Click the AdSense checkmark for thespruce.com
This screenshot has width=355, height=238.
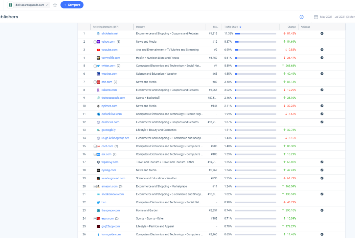pyautogui.click(x=322, y=210)
